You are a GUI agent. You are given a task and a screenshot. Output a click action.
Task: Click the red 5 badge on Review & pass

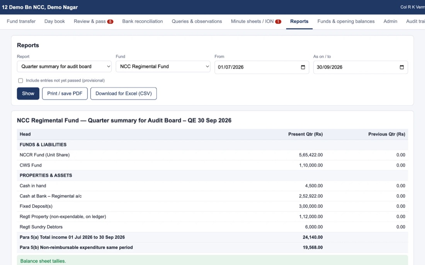point(110,22)
